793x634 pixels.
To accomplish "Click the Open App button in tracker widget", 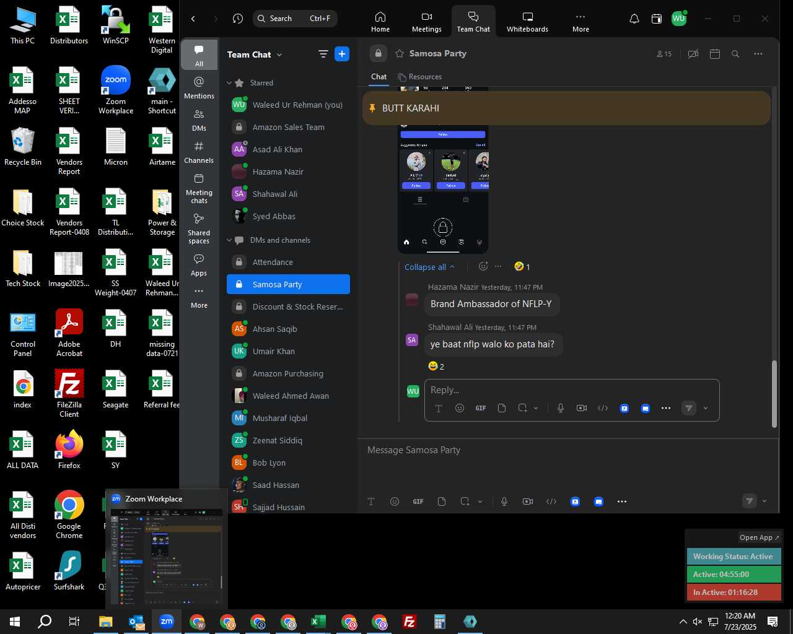I will 760,537.
